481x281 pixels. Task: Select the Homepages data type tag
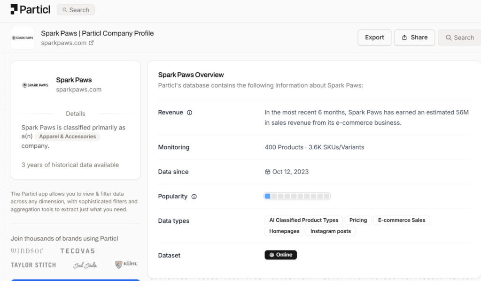pos(284,231)
